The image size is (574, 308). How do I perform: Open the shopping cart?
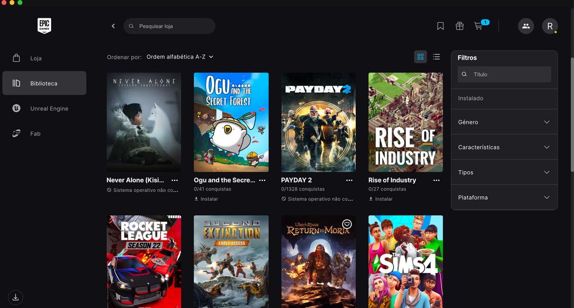click(479, 26)
